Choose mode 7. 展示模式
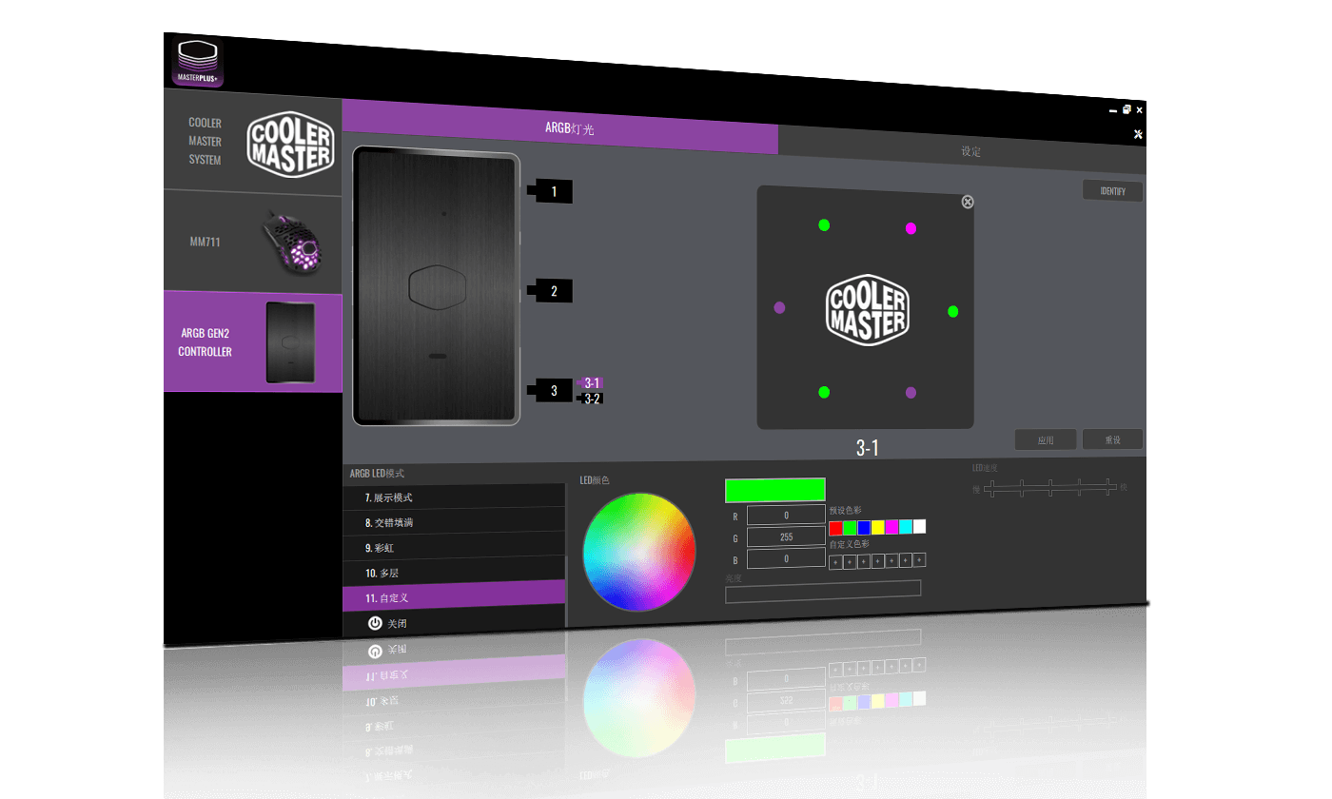Image resolution: width=1332 pixels, height=799 pixels. pos(454,497)
